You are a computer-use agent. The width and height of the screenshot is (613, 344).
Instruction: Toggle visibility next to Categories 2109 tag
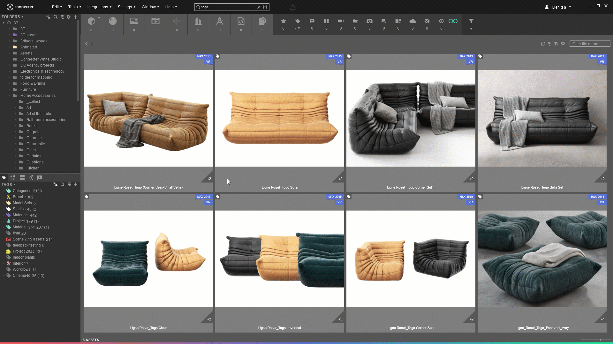coord(4,191)
